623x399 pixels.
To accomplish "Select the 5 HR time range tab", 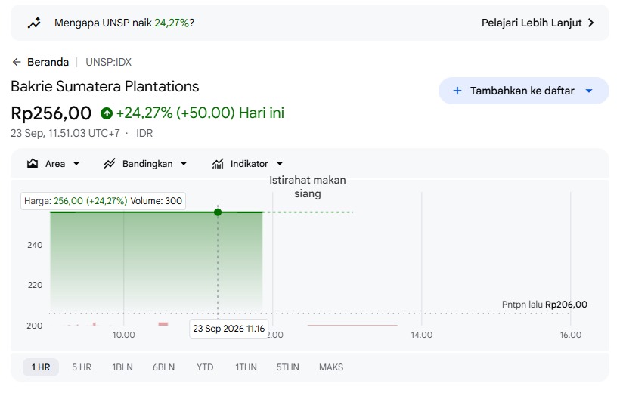I will (x=82, y=367).
